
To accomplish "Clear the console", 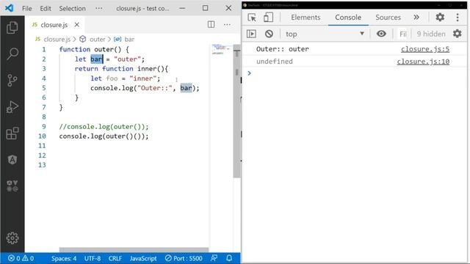I will 269,34.
